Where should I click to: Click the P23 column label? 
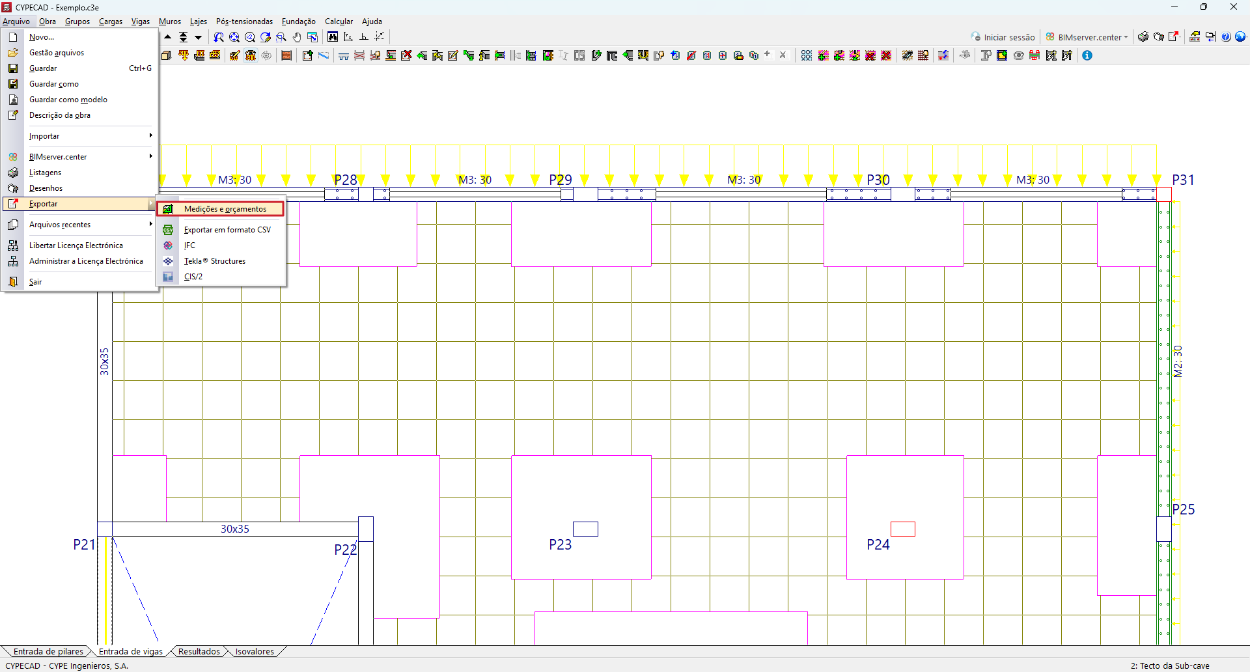tap(560, 544)
